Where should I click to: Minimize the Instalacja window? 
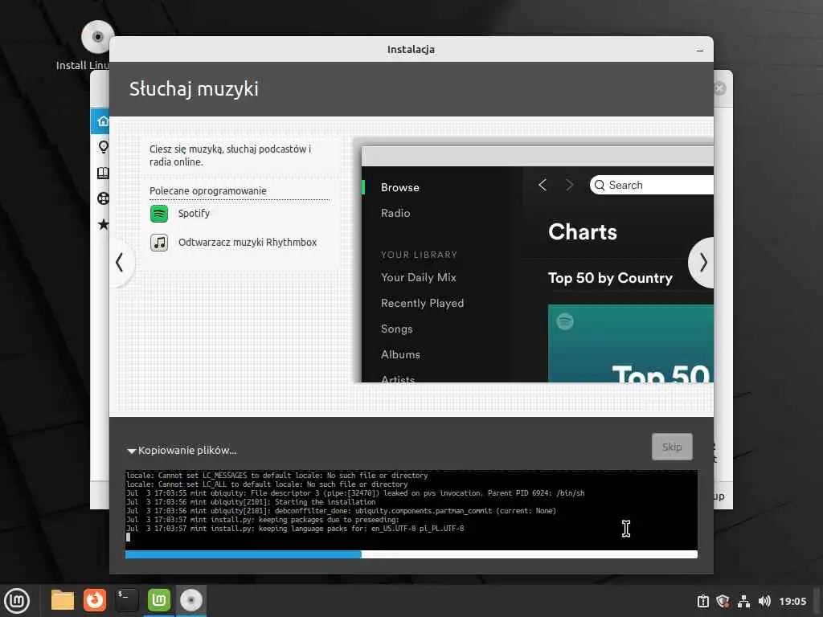pos(700,50)
